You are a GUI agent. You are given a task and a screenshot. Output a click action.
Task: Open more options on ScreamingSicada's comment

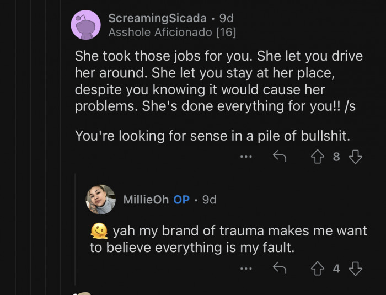point(246,157)
